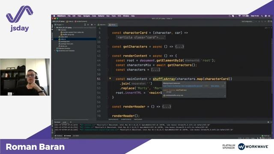Hide the Project tool window
This screenshot has width=274, height=154.
pyautogui.click(x=95, y=25)
